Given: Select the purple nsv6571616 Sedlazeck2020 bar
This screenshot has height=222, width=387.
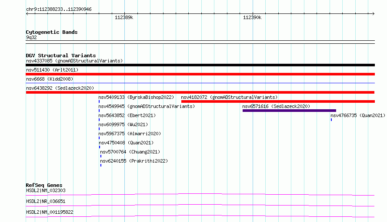Looking at the screenshot, I should 289,111.
